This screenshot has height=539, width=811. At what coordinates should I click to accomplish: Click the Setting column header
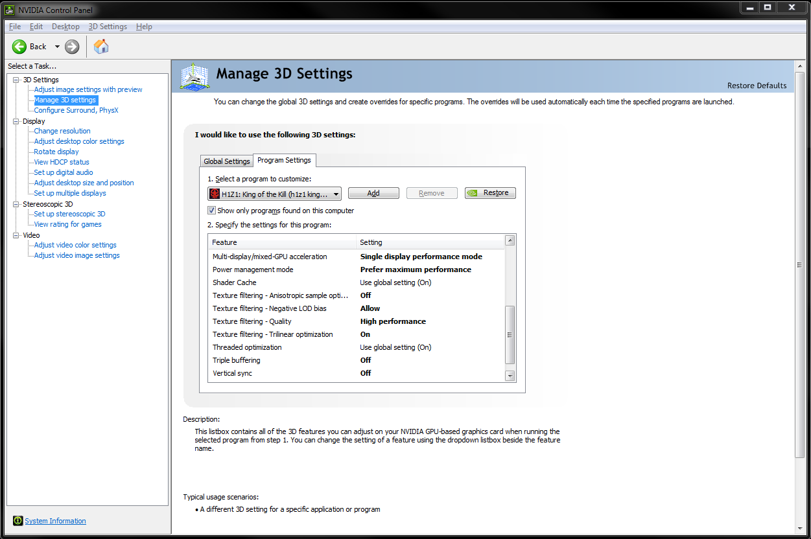tap(430, 242)
